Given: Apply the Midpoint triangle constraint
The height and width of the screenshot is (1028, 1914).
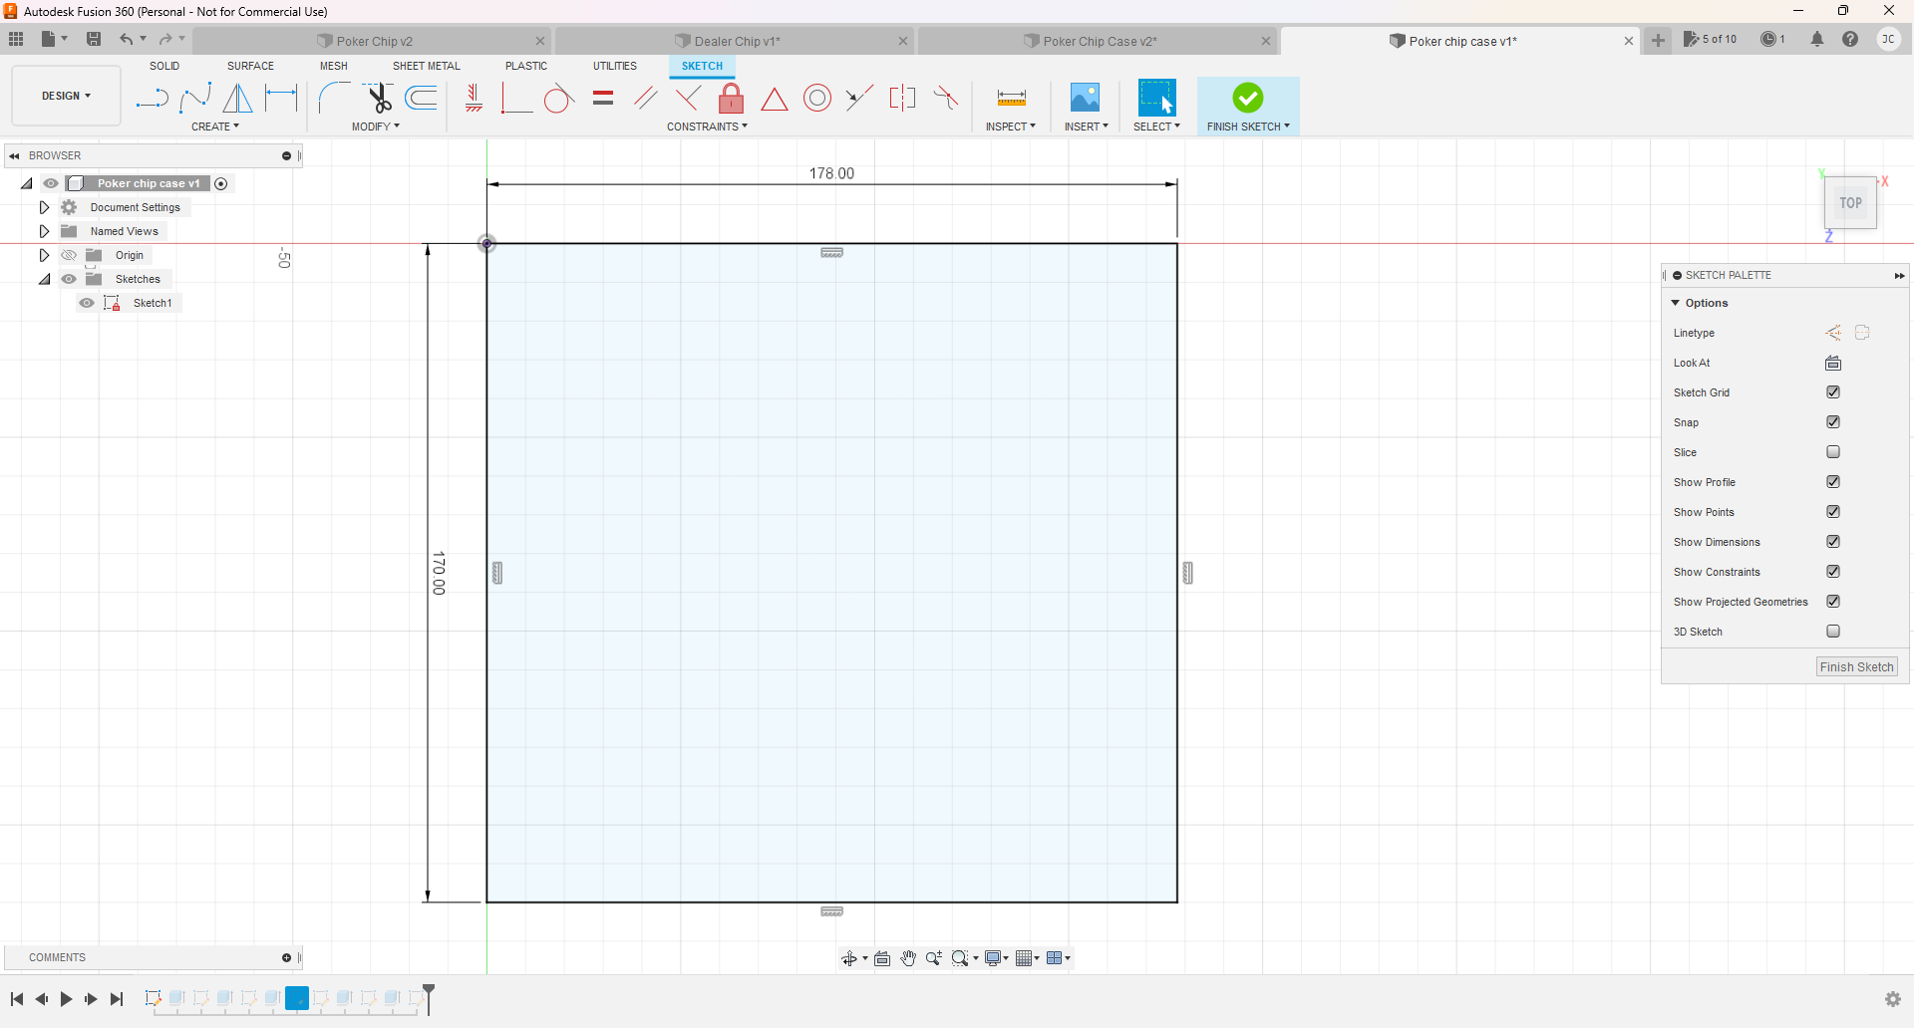Looking at the screenshot, I should [x=775, y=99].
